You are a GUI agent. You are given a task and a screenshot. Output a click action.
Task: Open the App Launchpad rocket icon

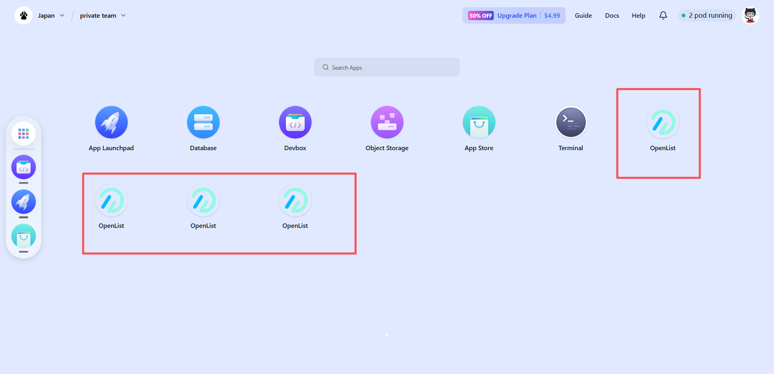click(x=111, y=122)
